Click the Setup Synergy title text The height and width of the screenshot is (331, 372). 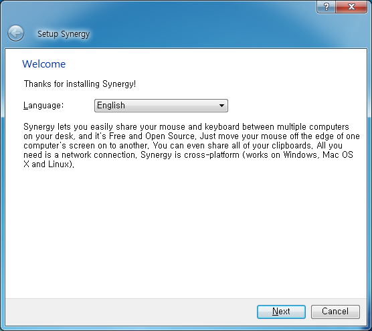click(64, 34)
